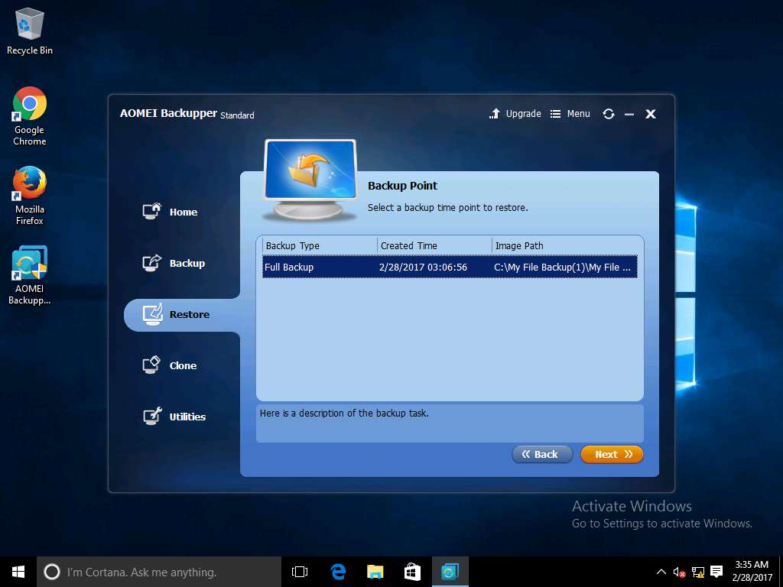Image resolution: width=783 pixels, height=587 pixels.
Task: Click the Upgrade label
Action: click(523, 114)
